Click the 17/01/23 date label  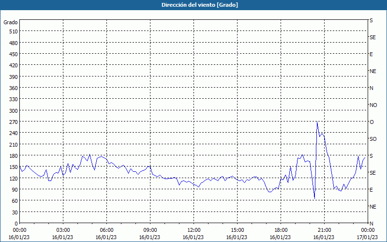368,237
